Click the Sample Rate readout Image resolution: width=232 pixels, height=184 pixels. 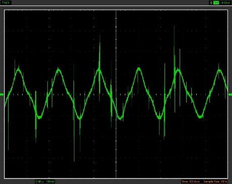[216, 181]
